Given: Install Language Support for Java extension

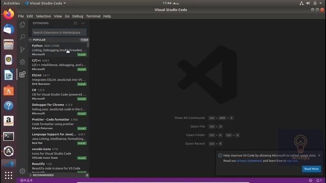Looking at the screenshot, I should pos(81,143).
